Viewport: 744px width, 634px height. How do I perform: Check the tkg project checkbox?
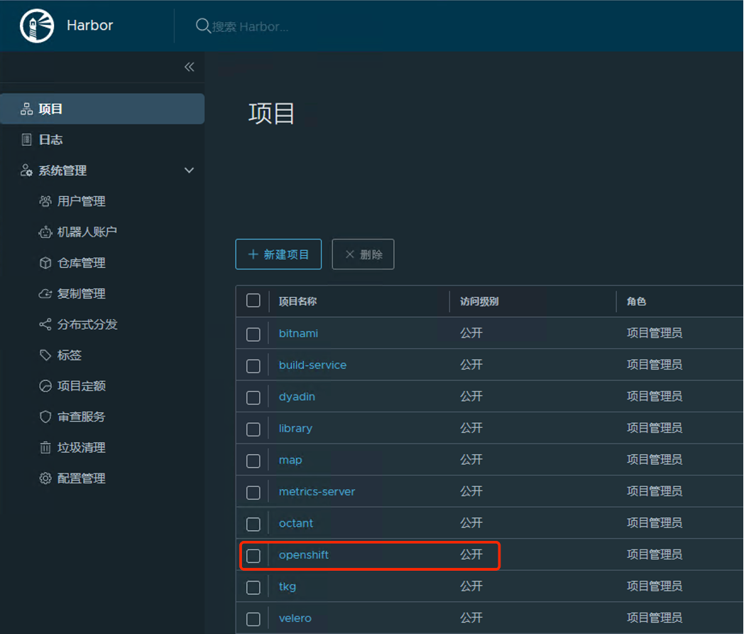click(x=253, y=588)
